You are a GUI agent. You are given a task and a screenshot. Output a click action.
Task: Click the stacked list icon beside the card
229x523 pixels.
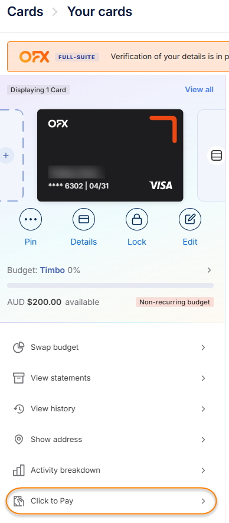pos(217,155)
